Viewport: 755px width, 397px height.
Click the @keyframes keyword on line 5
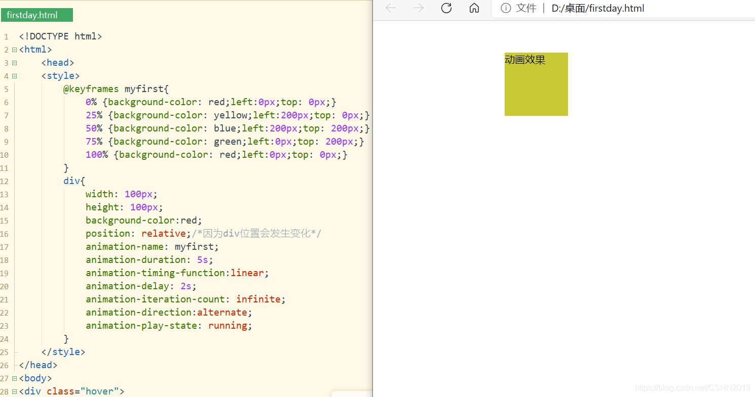pyautogui.click(x=91, y=89)
